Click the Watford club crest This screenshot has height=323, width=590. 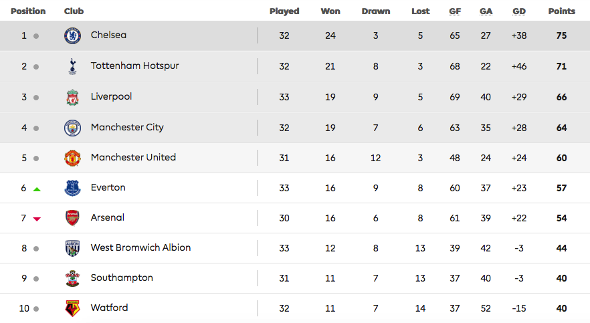click(x=72, y=308)
